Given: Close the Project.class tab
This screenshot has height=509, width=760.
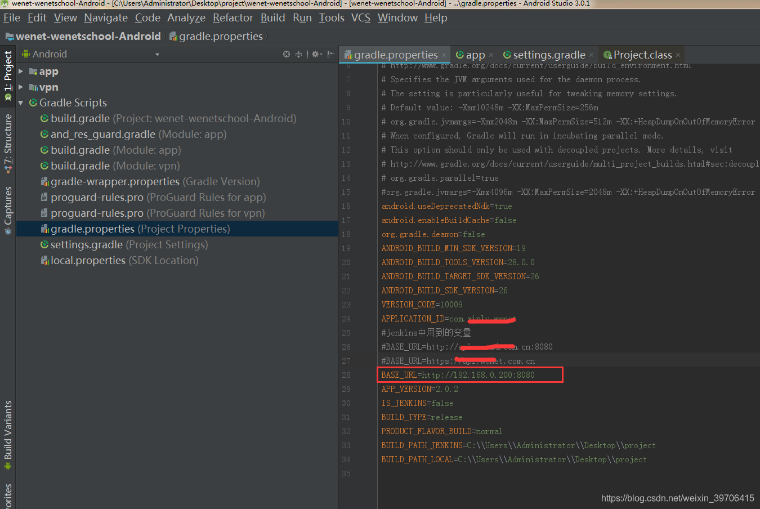Looking at the screenshot, I should [678, 55].
